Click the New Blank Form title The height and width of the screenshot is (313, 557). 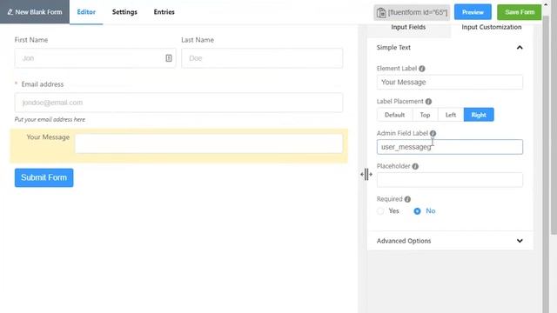38,12
